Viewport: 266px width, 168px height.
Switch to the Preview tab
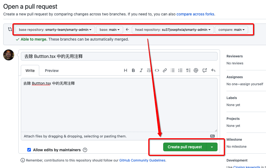point(52,71)
